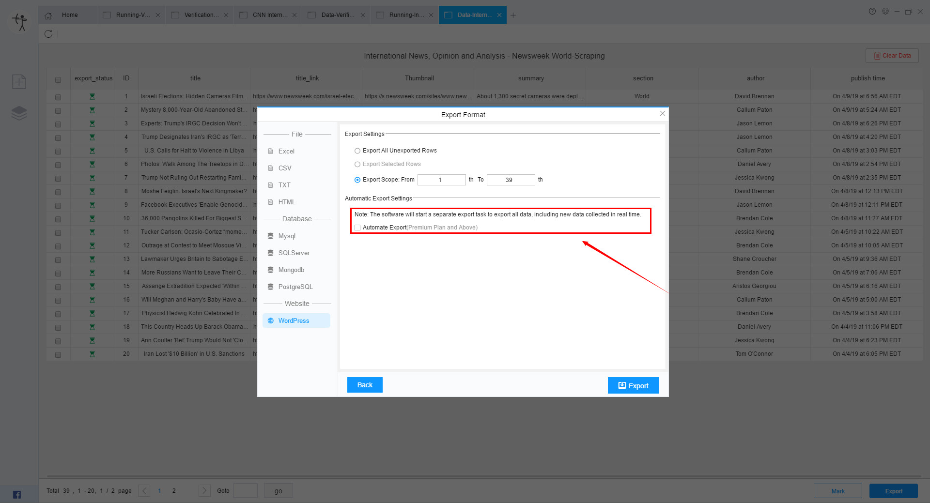The image size is (930, 503).
Task: Open the settings gear icon
Action: [x=885, y=11]
